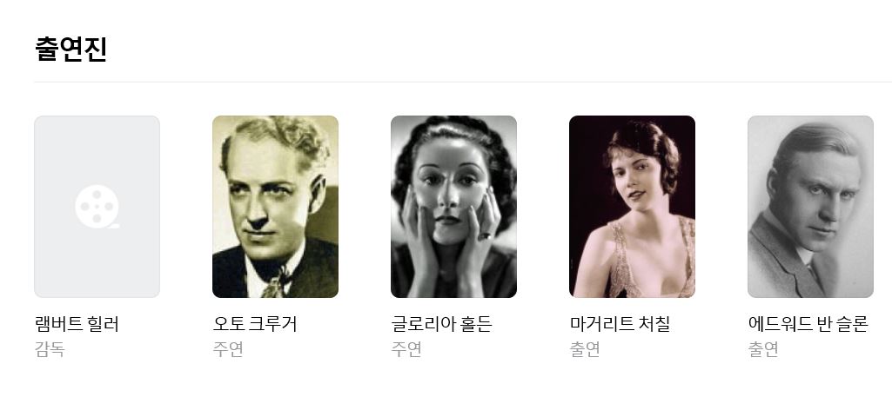Click the 에드워드 반 슬론 name

(x=808, y=324)
